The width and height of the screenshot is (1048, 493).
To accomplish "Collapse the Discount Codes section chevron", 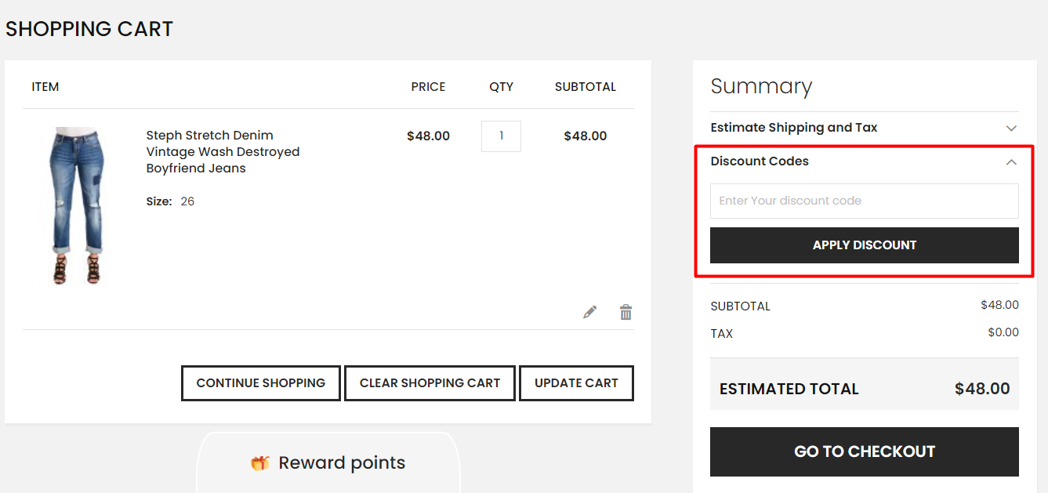I will pyautogui.click(x=1011, y=161).
